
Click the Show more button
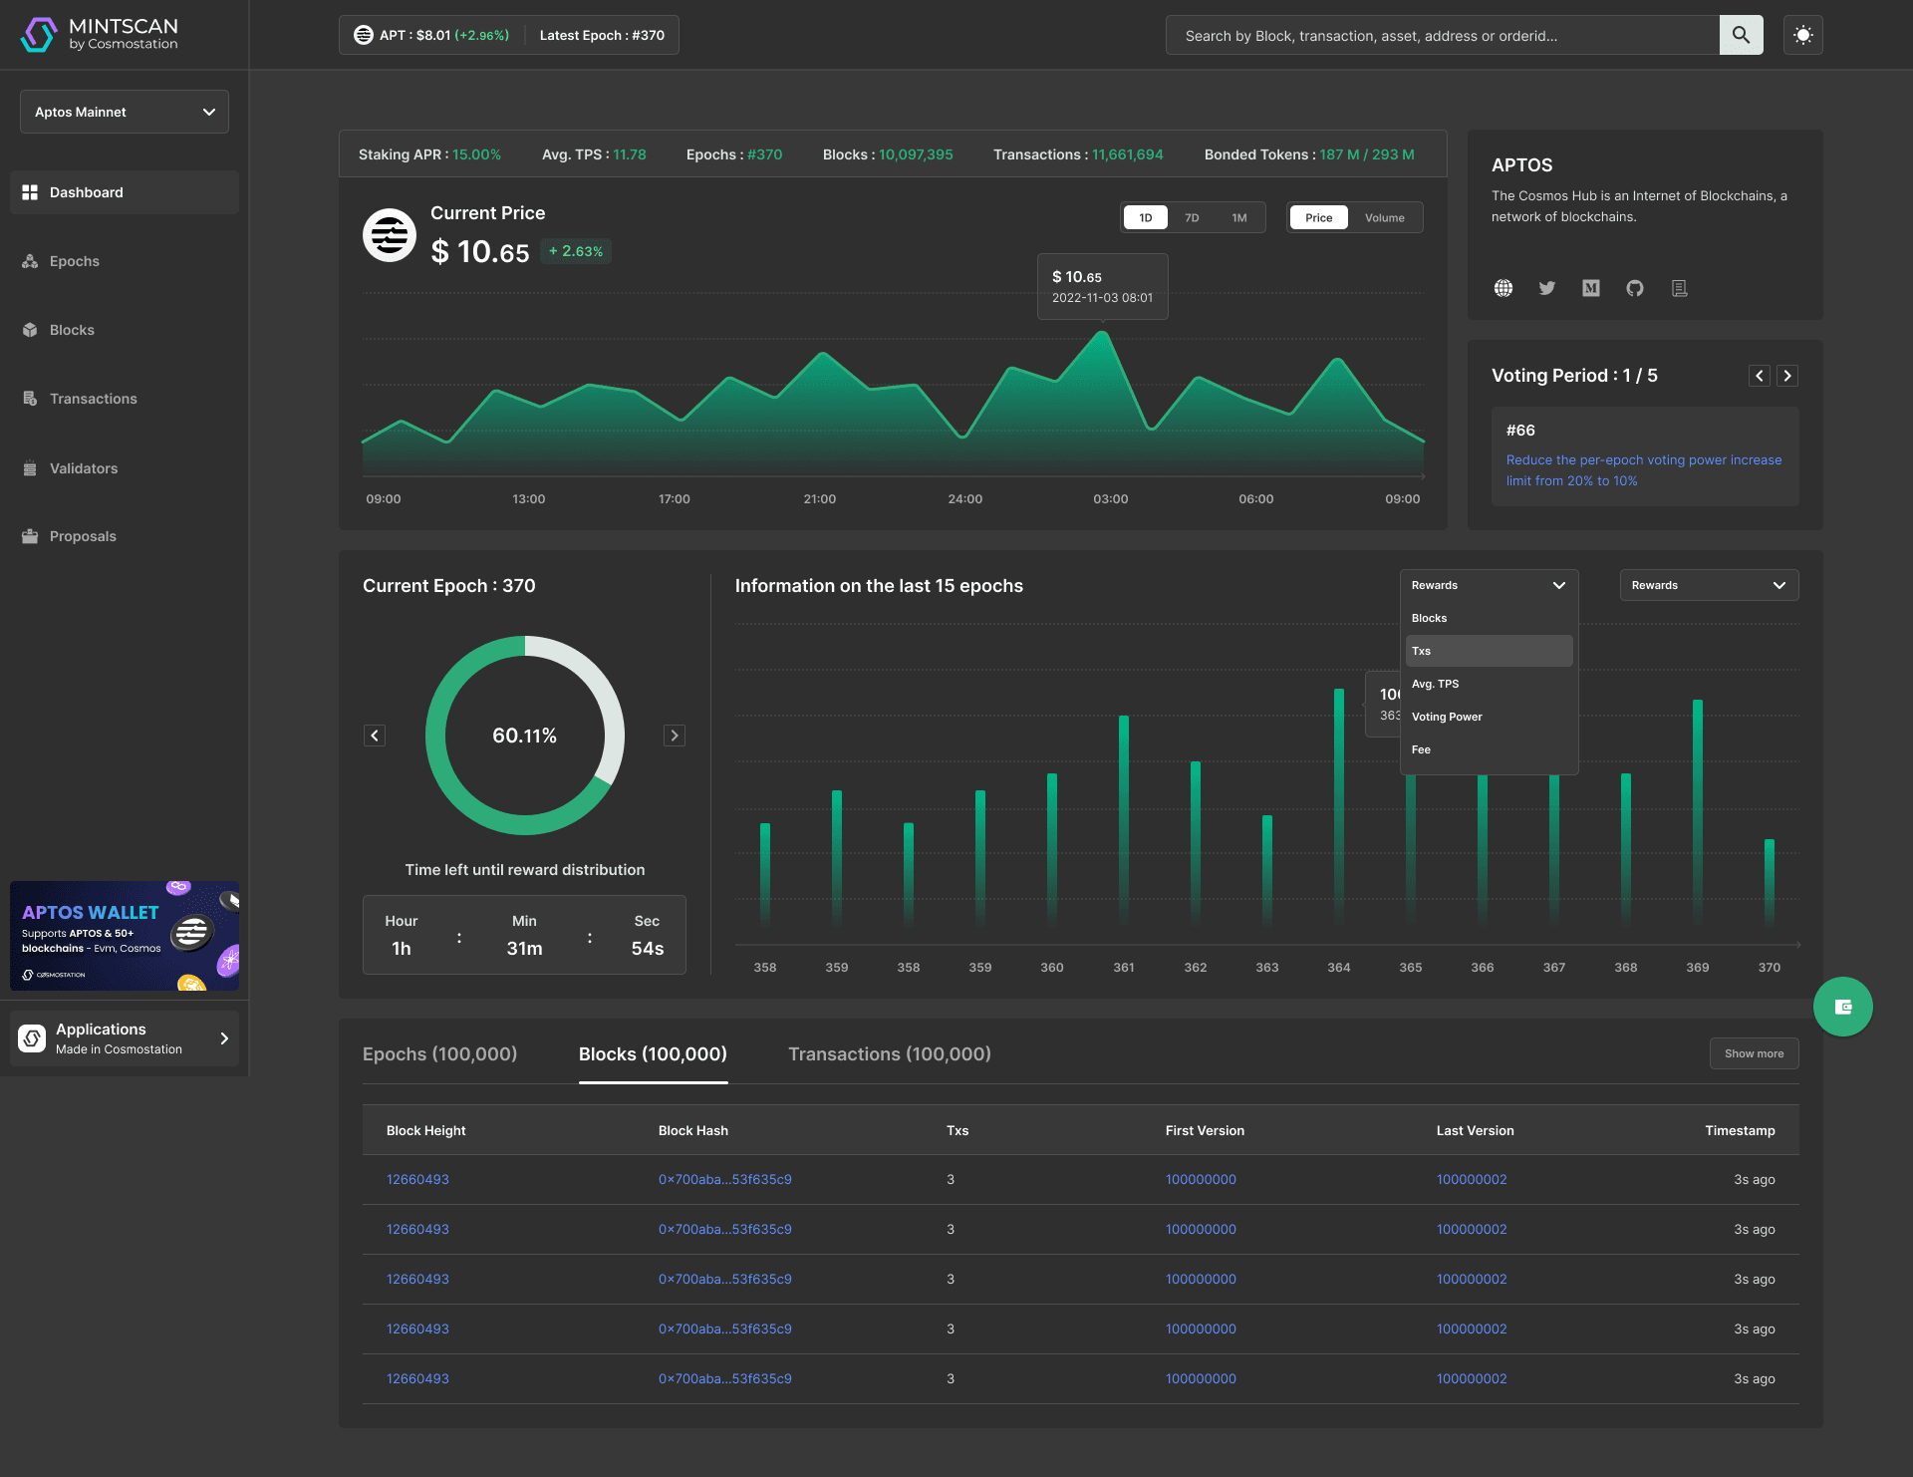pyautogui.click(x=1755, y=1053)
